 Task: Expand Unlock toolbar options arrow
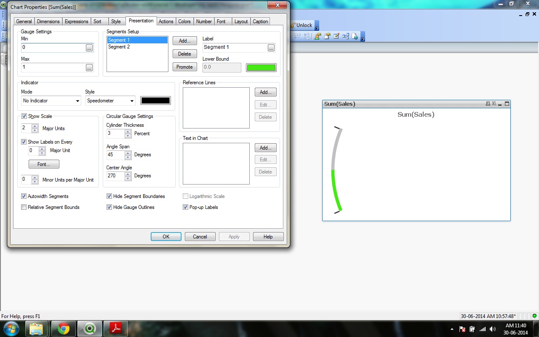tap(317, 26)
